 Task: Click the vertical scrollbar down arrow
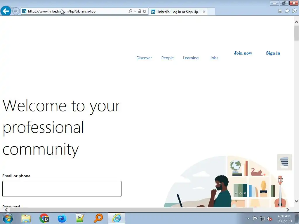[296, 201]
